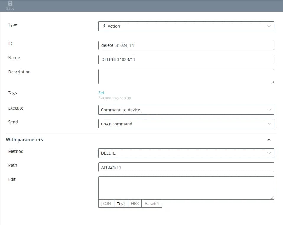This screenshot has height=225, width=283.
Task: Focus the Description text area
Action: pyautogui.click(x=186, y=76)
